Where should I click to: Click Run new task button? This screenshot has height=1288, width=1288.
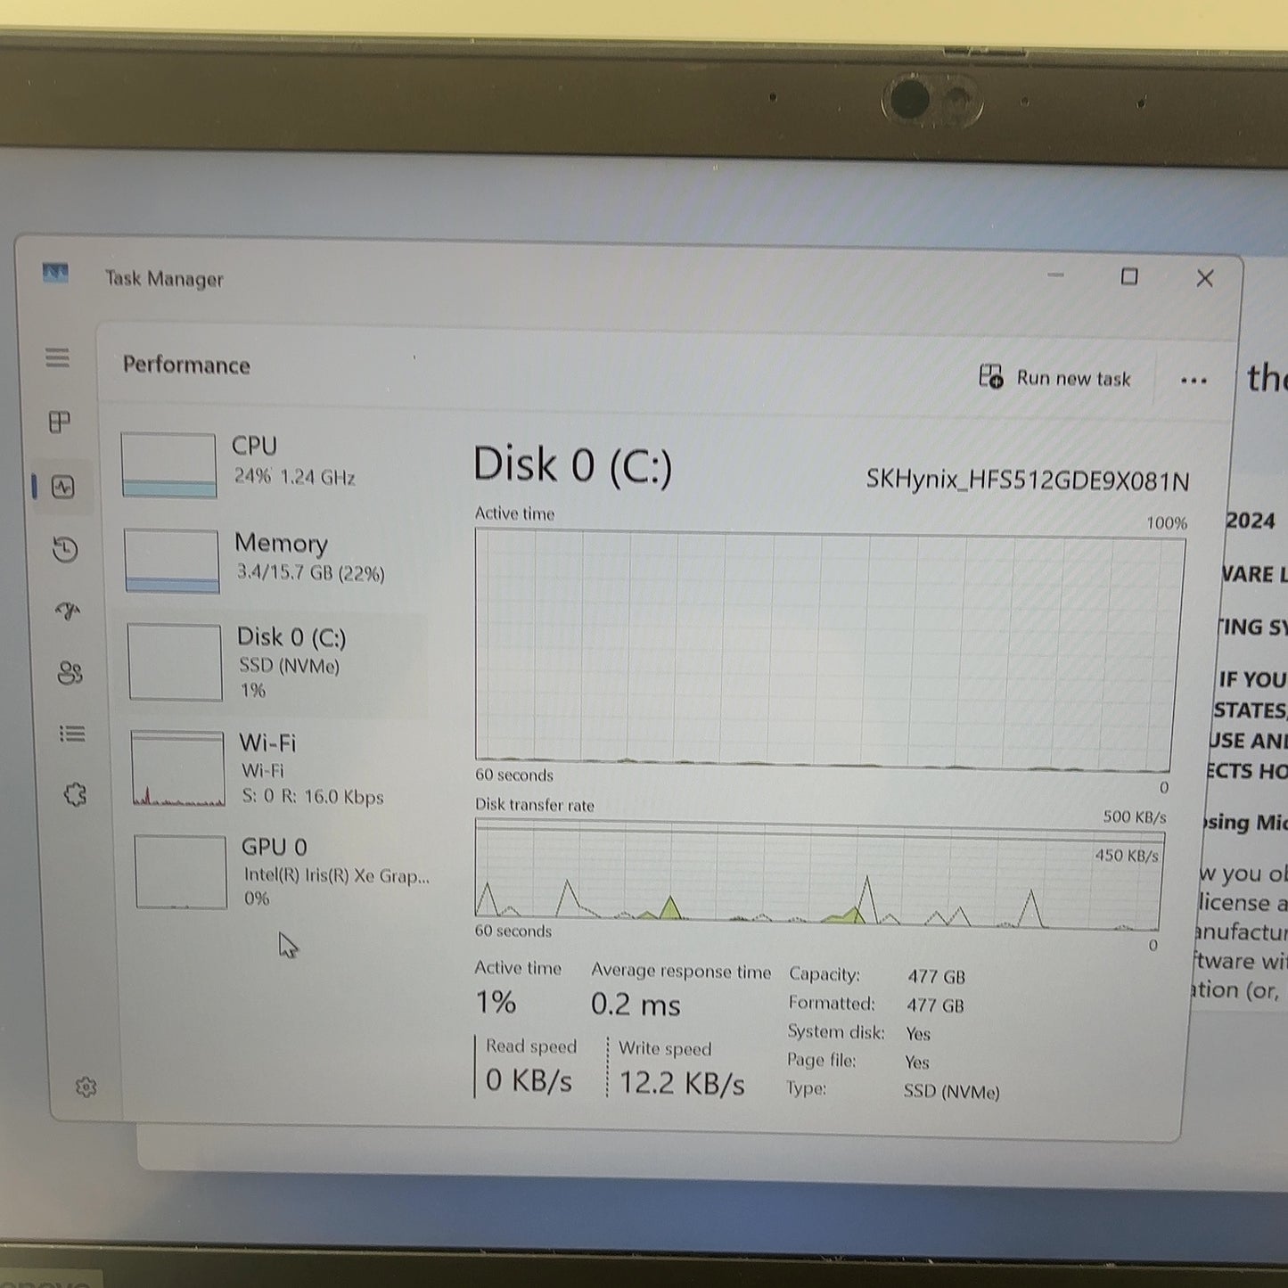(1055, 378)
